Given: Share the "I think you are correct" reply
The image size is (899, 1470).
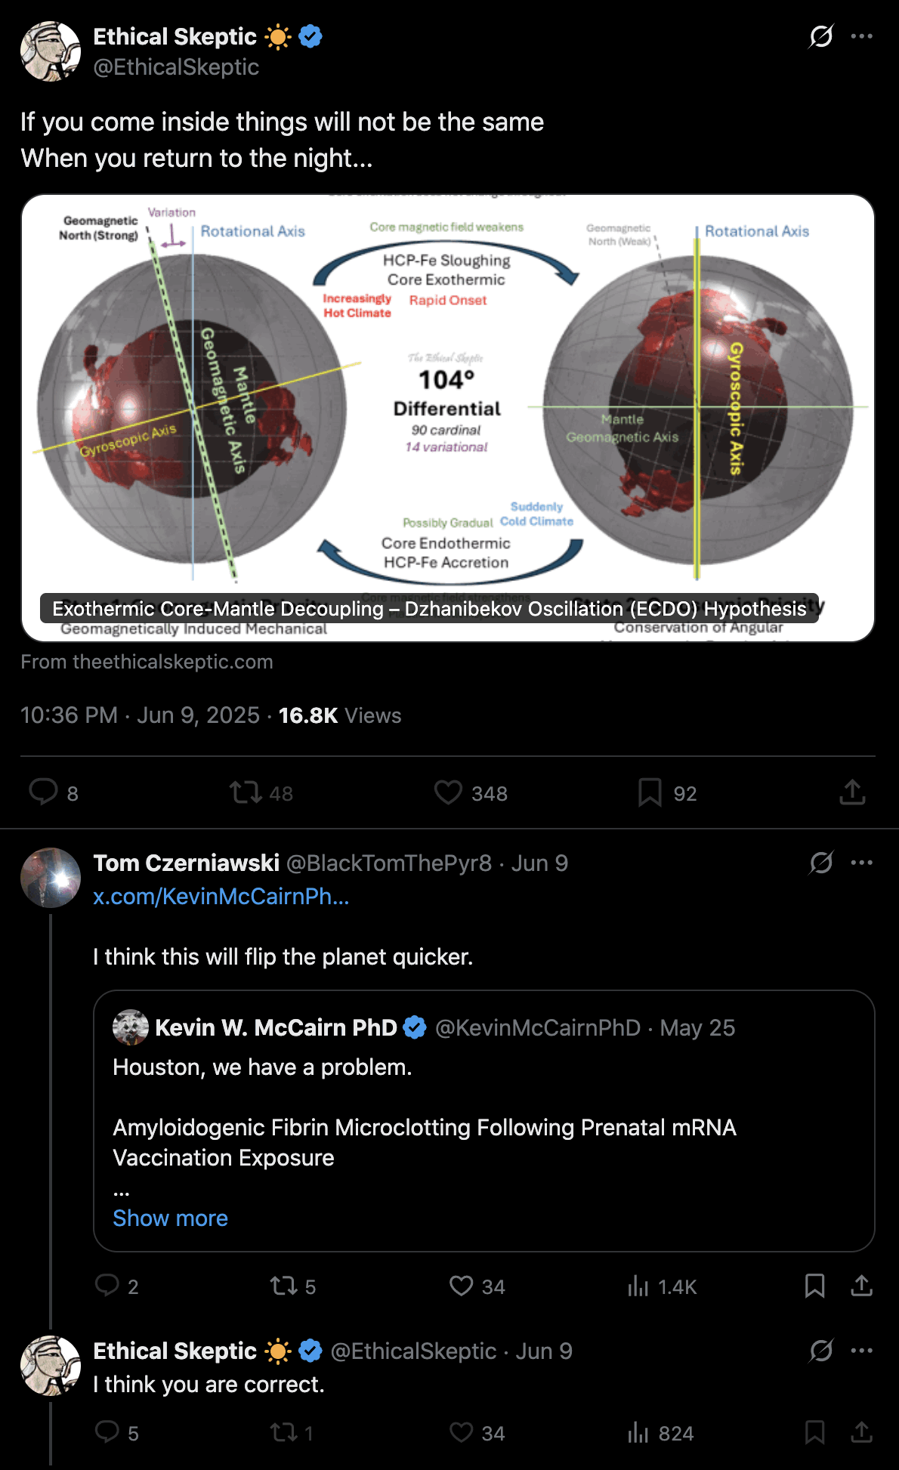Looking at the screenshot, I should pyautogui.click(x=861, y=1433).
